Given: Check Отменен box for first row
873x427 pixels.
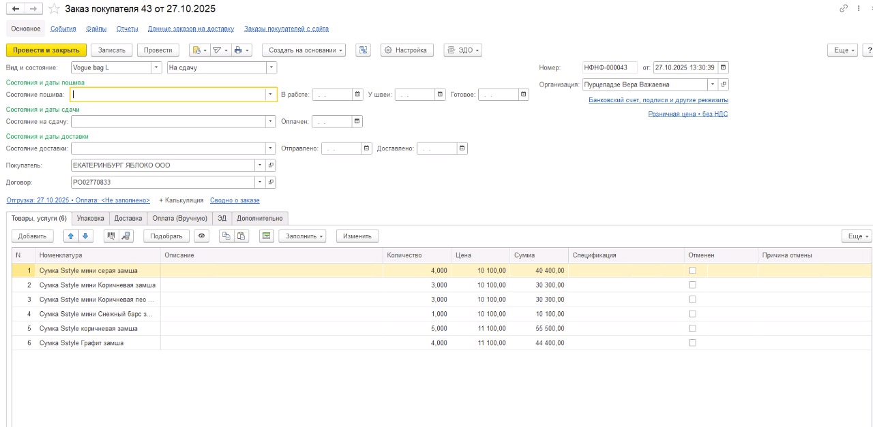Looking at the screenshot, I should pos(692,270).
